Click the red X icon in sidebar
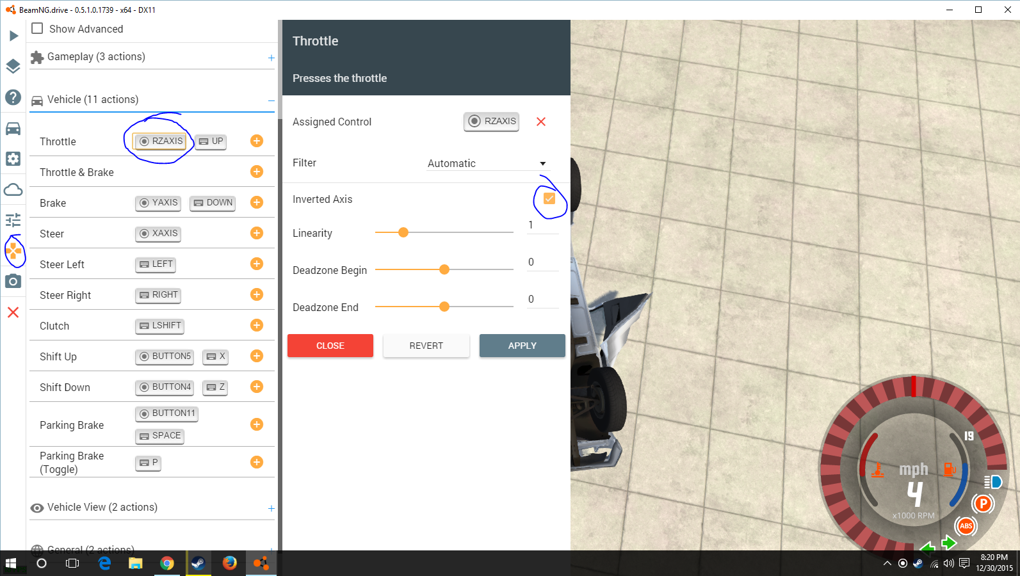Screen dimensions: 1020x576 (x=13, y=312)
